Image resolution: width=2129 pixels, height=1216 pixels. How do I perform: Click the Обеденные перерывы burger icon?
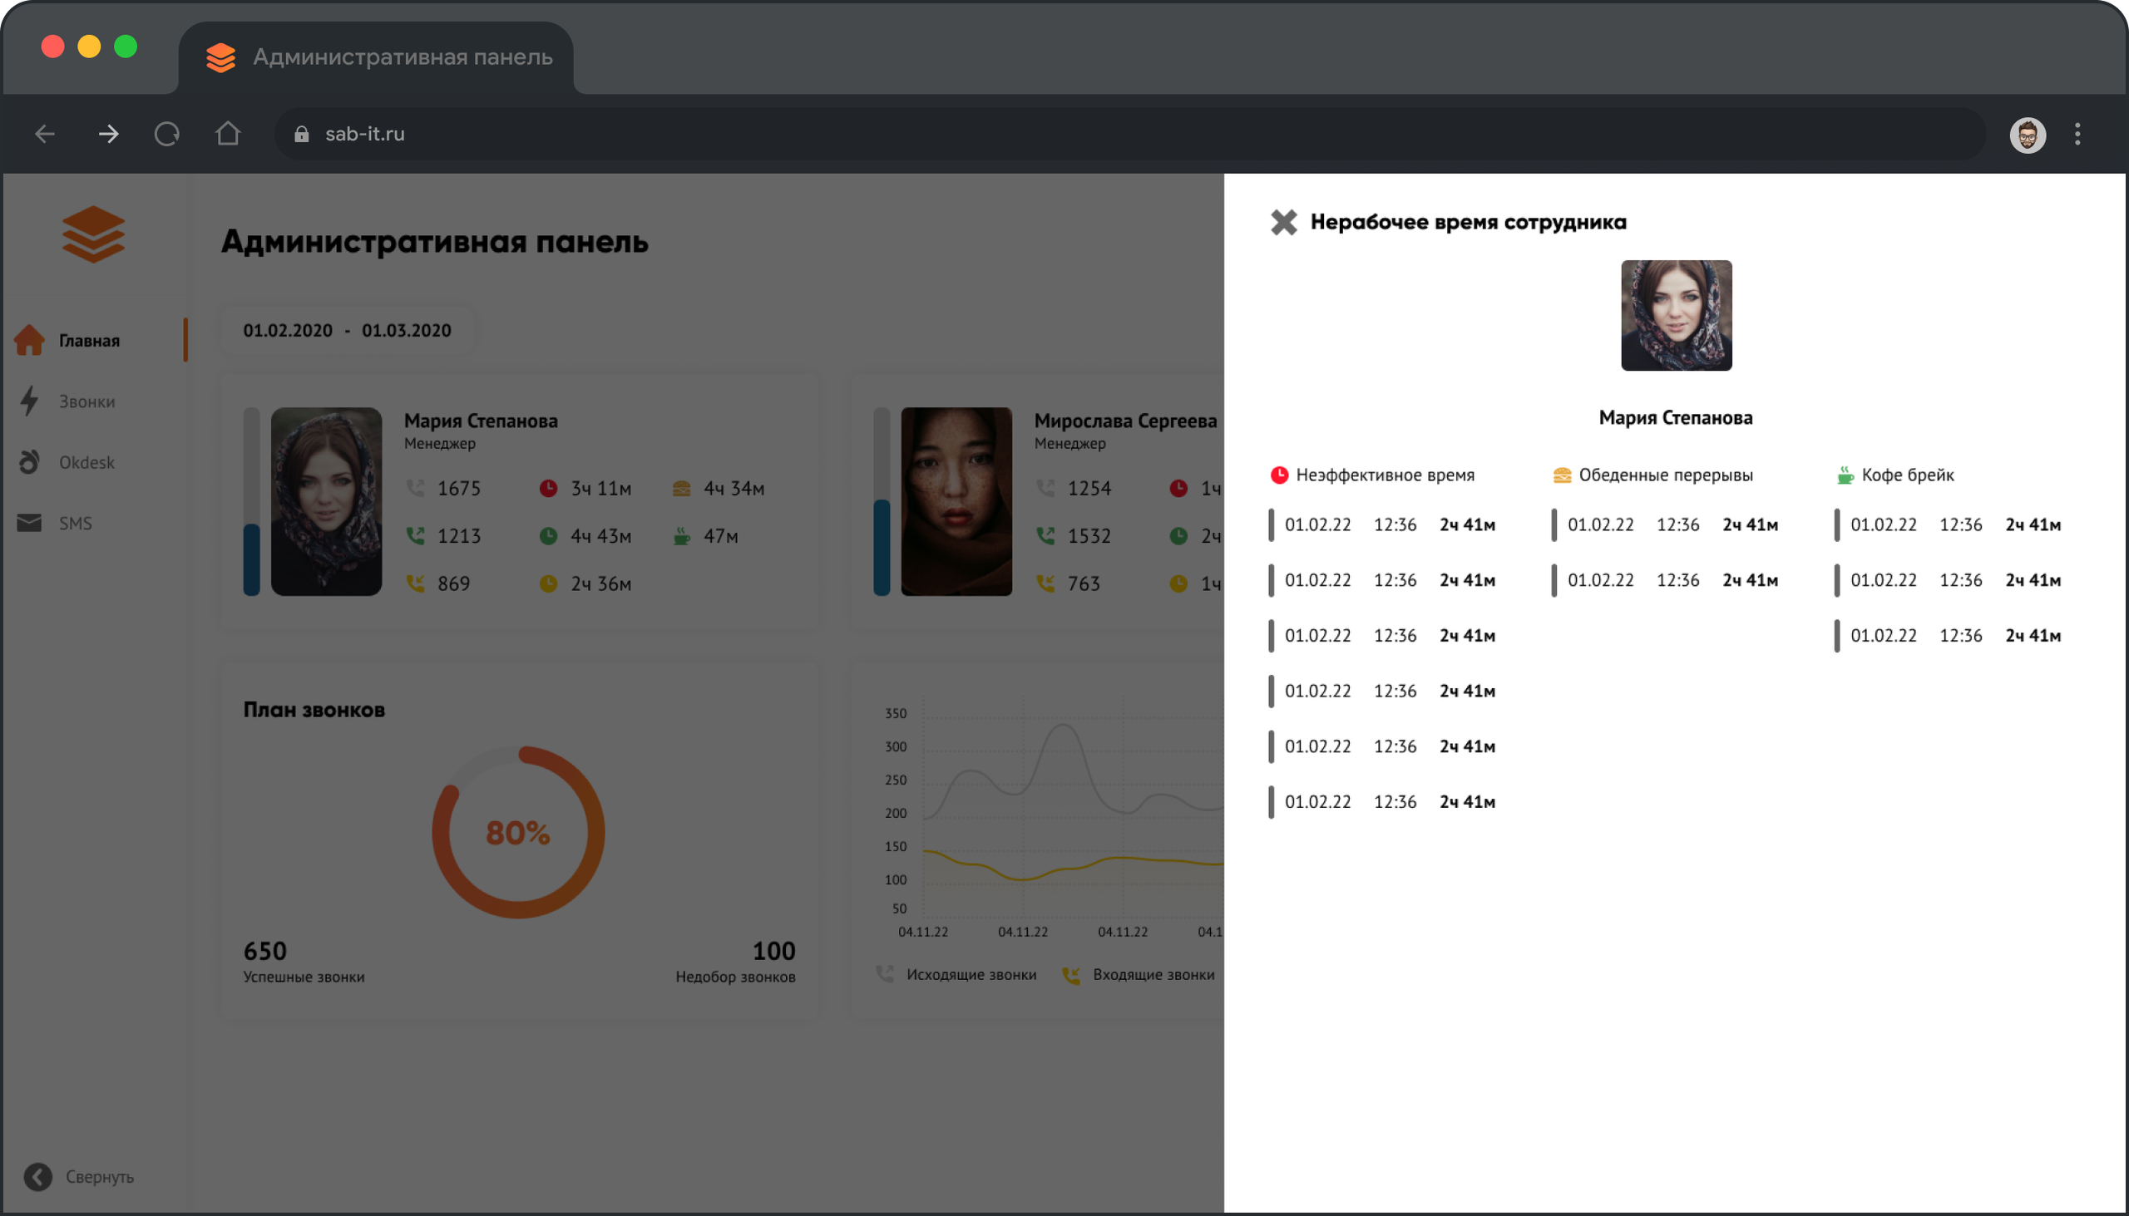click(1561, 475)
